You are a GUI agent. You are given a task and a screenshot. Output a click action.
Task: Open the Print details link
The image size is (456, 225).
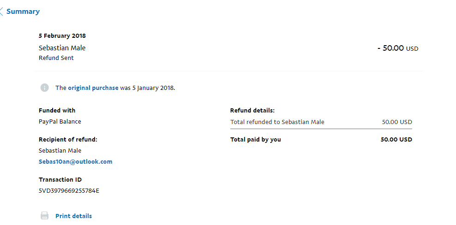click(73, 216)
